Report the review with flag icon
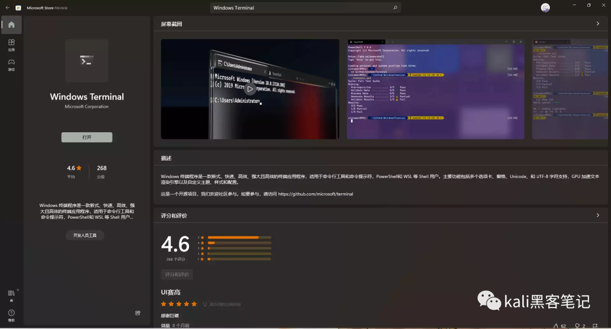The height and width of the screenshot is (329, 611). pos(595,326)
